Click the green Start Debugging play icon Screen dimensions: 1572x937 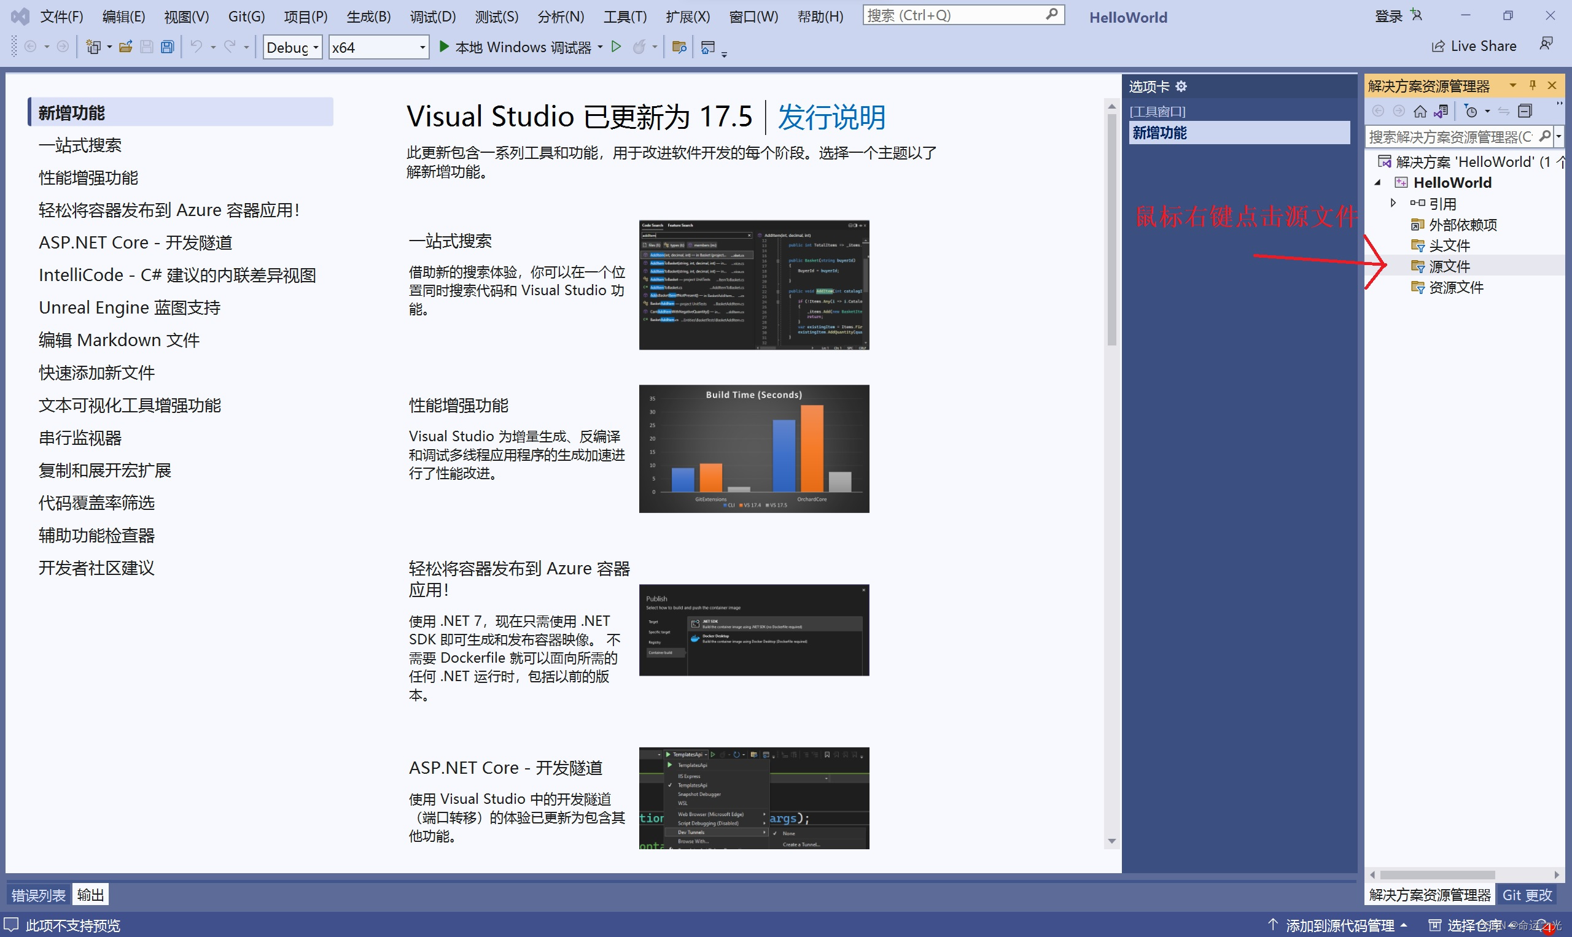point(443,47)
